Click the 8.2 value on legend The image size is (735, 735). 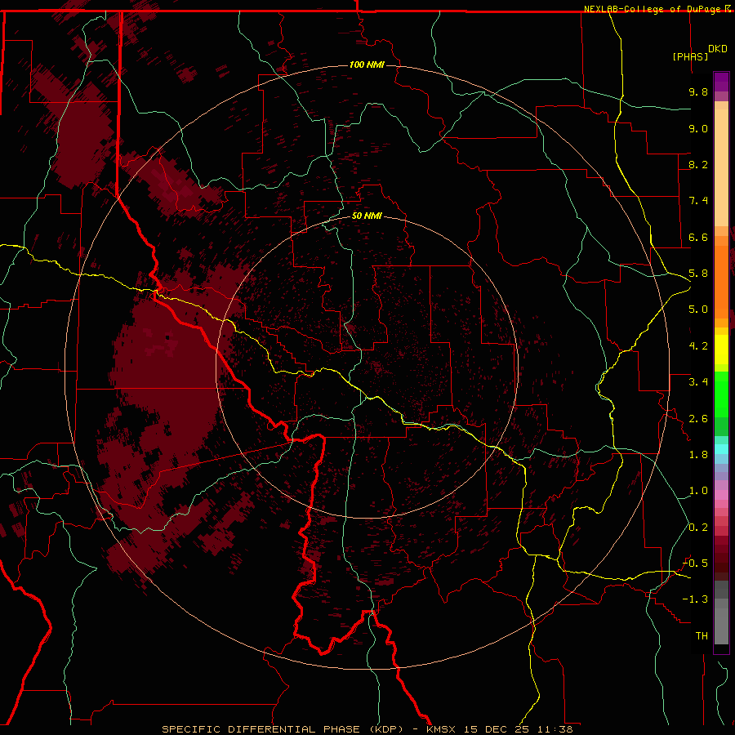point(698,164)
